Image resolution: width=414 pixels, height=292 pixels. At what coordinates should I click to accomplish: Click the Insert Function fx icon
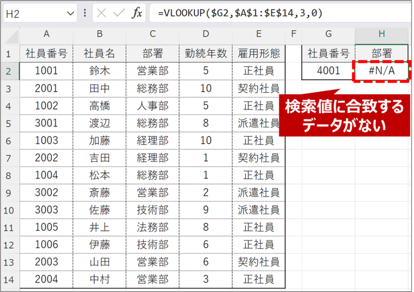point(137,13)
